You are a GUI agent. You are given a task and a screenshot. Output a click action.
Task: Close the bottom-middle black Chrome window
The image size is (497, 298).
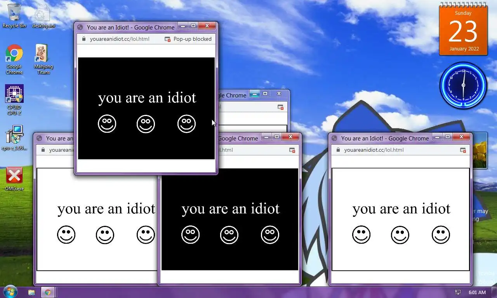(290, 137)
